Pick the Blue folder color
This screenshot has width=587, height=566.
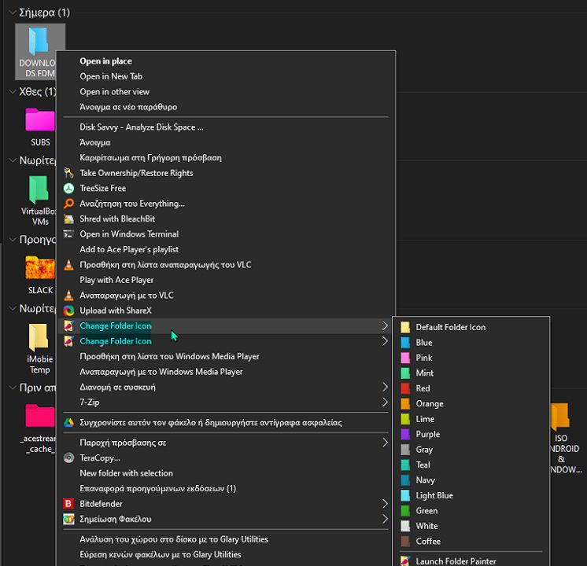[x=471, y=343]
